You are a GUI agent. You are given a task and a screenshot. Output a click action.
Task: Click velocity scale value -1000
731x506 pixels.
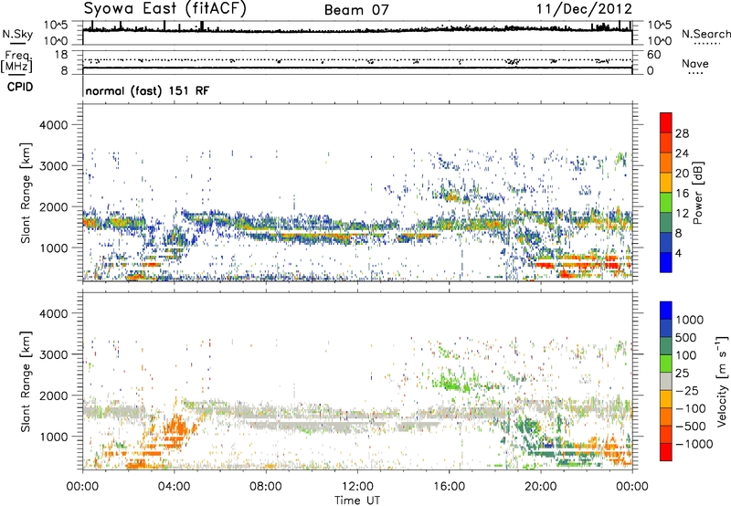(694, 444)
